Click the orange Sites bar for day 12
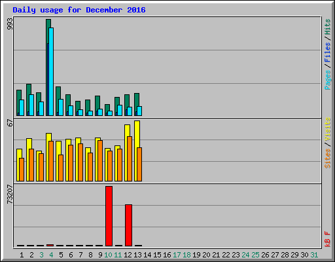 130,159
